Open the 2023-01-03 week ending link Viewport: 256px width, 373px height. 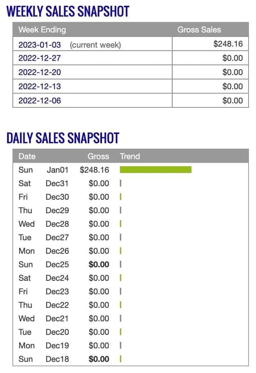pos(39,44)
